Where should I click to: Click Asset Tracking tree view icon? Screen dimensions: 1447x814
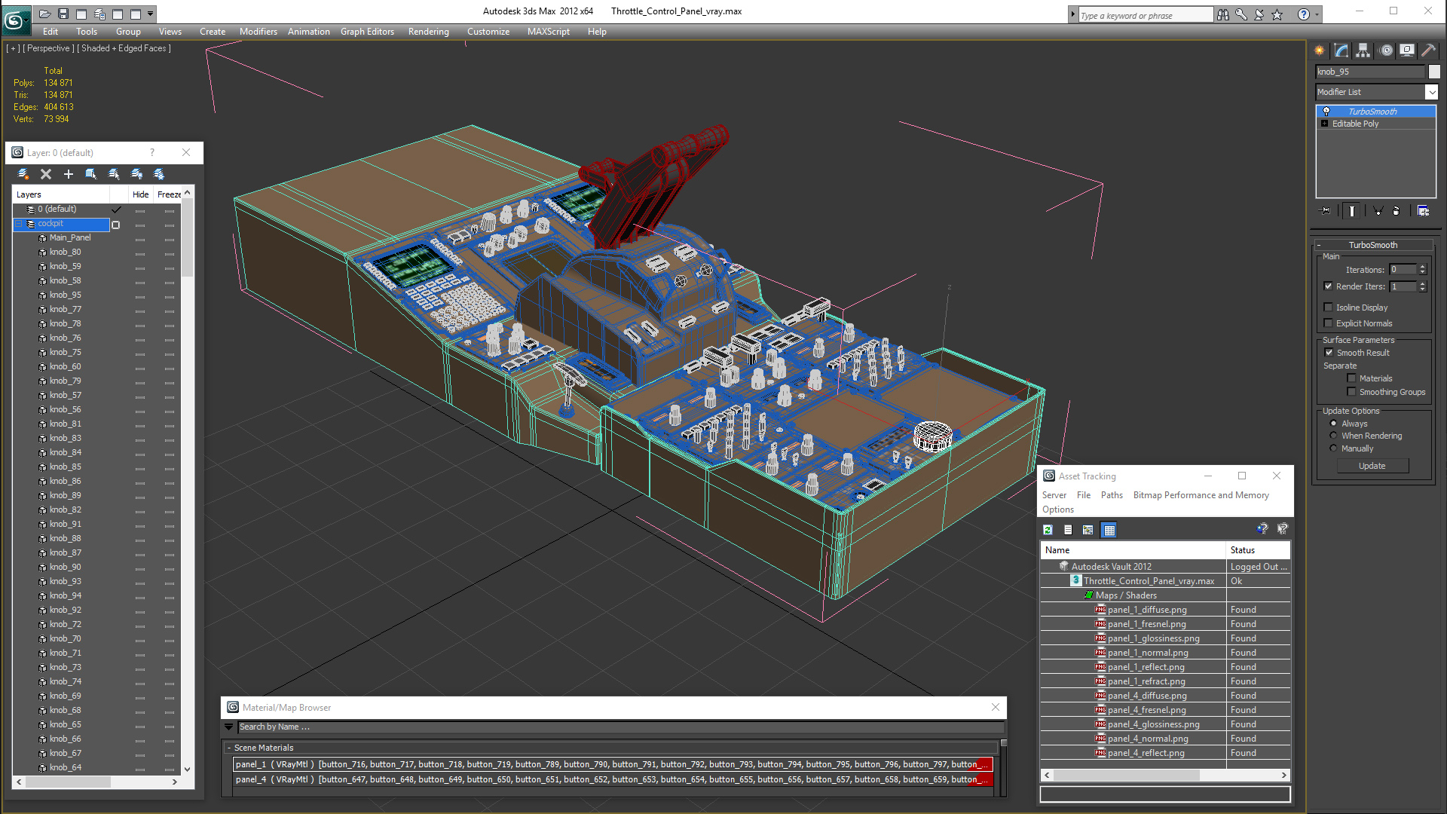[x=1088, y=530]
